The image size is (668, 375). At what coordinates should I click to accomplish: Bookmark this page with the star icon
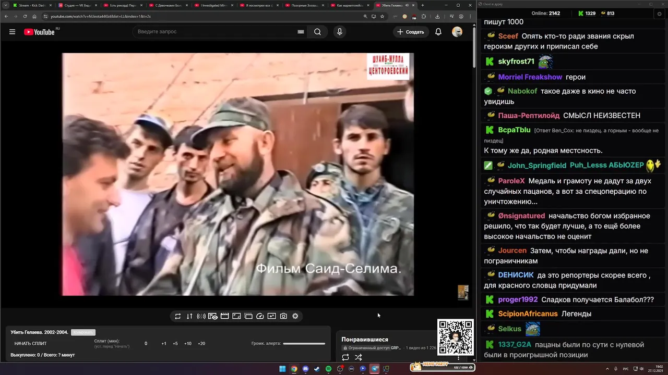click(383, 16)
